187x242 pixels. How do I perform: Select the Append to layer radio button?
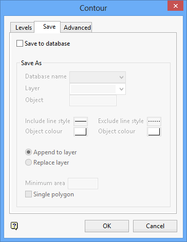28,152
